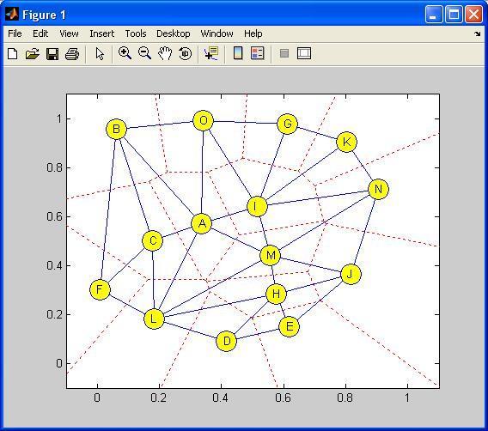Click the Hide Plot Tools icon

pos(284,53)
